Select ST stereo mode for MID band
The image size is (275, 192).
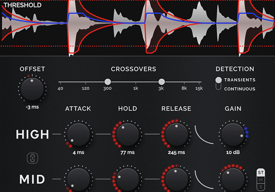click(261, 172)
